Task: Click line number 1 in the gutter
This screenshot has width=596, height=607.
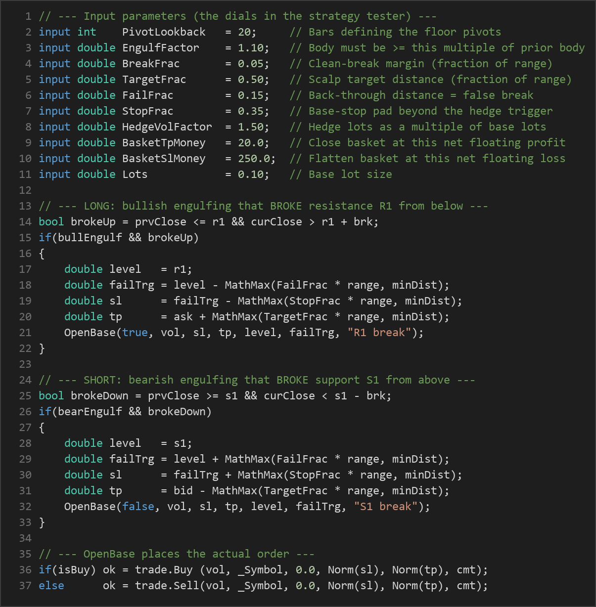Action: coord(28,16)
